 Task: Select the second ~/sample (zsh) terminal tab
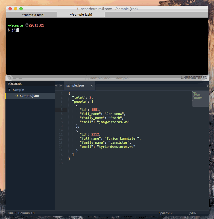point(81,15)
